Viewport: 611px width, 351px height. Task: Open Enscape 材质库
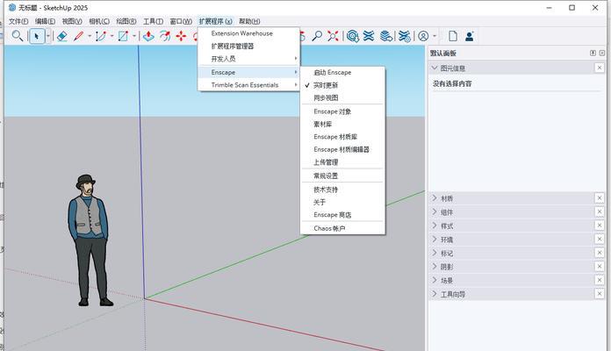pyautogui.click(x=342, y=137)
